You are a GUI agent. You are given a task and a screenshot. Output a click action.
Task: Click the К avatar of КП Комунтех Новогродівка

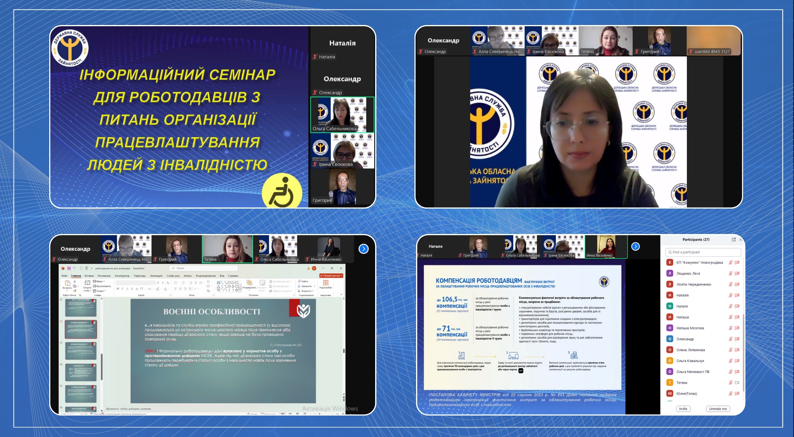tap(670, 262)
